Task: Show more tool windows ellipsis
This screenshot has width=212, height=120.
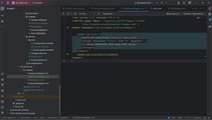Action: click(x=2, y=27)
